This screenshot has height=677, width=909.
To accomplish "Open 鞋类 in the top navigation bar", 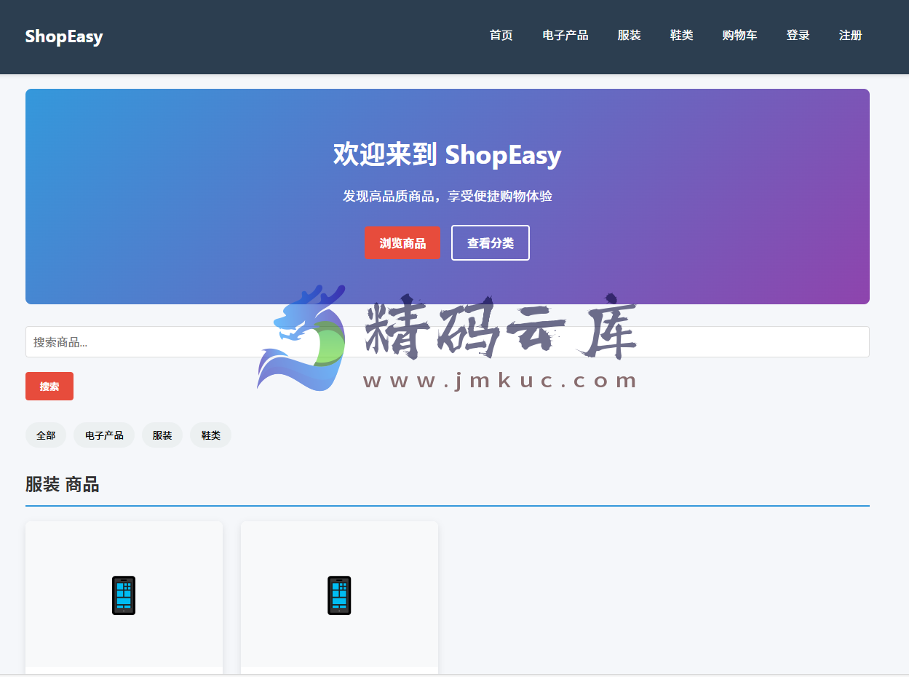I will pos(682,35).
